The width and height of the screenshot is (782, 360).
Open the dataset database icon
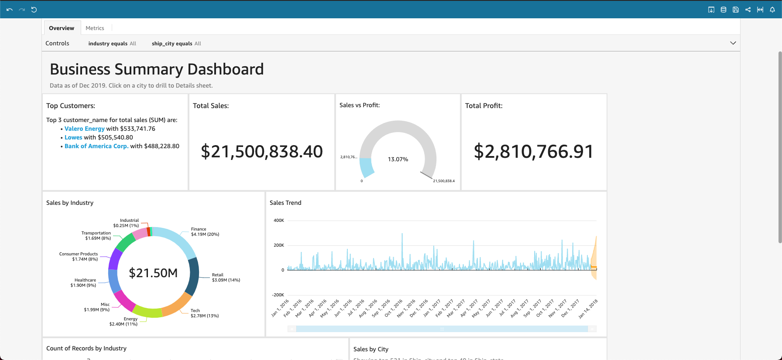tap(724, 10)
